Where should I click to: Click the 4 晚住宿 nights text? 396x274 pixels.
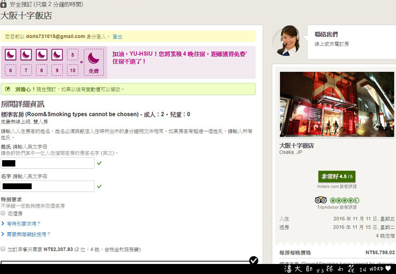click(385, 236)
